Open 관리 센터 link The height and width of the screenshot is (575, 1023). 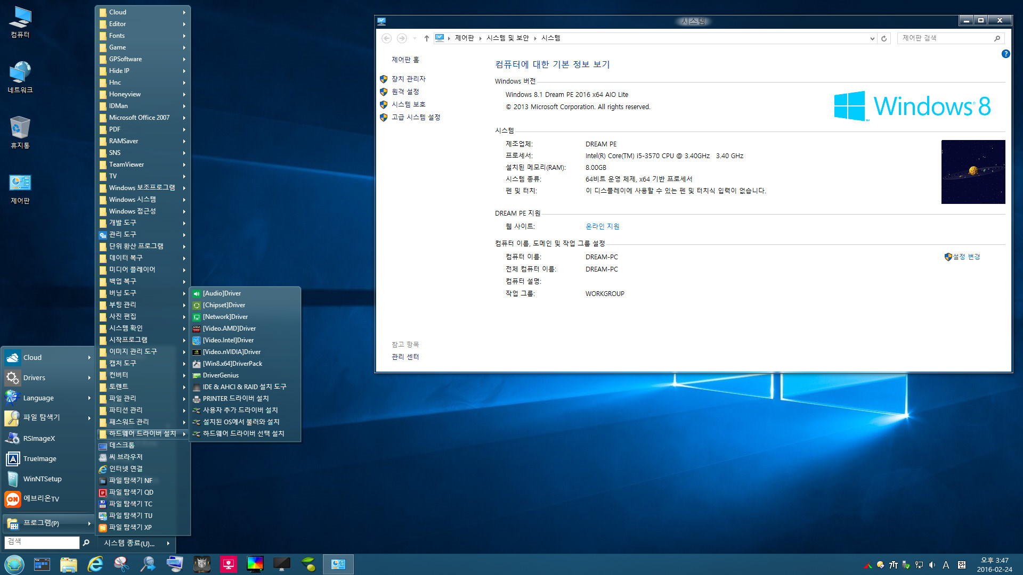pyautogui.click(x=405, y=357)
